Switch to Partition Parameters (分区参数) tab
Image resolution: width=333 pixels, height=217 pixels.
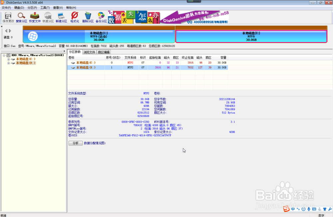coord(75,52)
